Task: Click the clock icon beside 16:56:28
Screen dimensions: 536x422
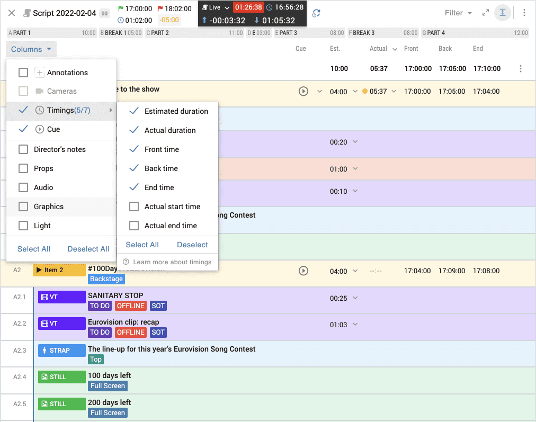Action: [270, 7]
